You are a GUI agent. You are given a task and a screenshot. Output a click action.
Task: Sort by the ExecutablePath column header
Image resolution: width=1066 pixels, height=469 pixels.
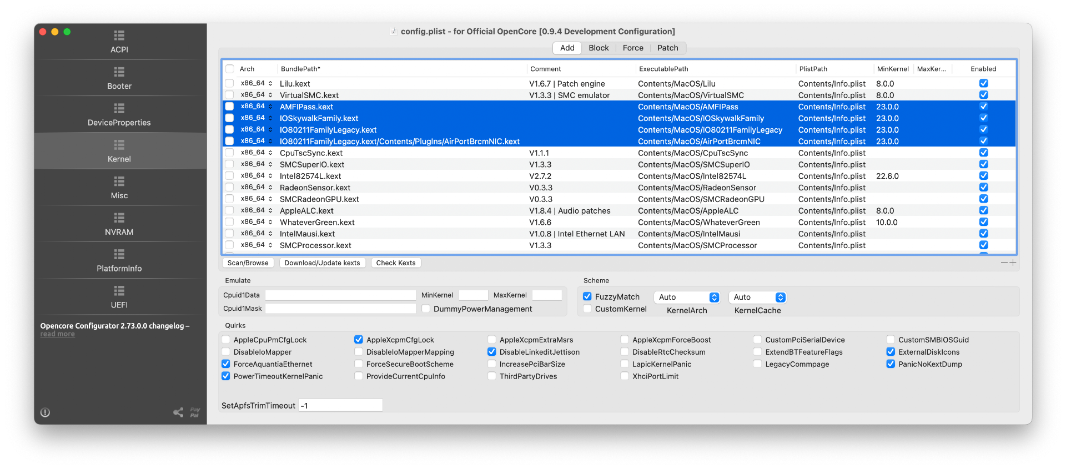pos(716,69)
